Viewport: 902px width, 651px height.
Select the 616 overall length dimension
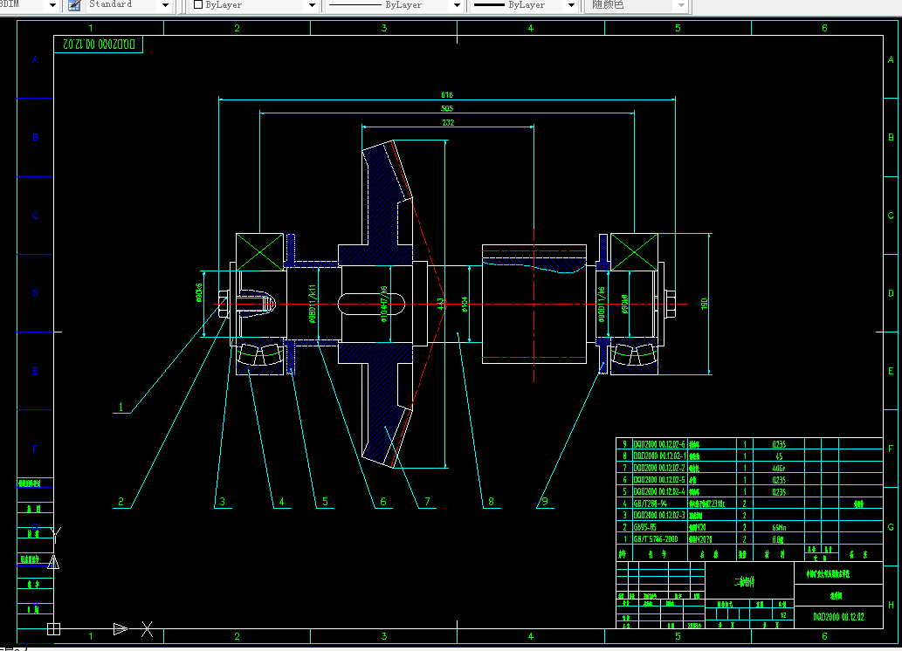447,95
